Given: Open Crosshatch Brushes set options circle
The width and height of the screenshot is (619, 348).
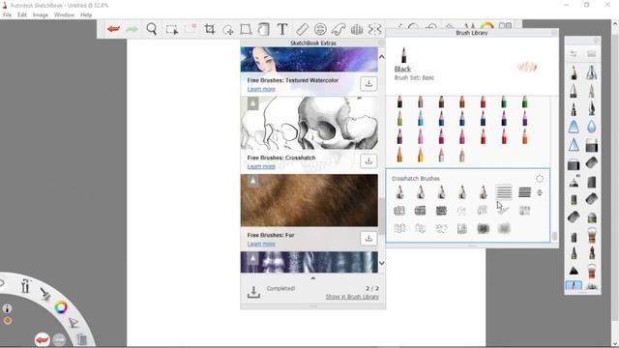Looking at the screenshot, I should [540, 179].
